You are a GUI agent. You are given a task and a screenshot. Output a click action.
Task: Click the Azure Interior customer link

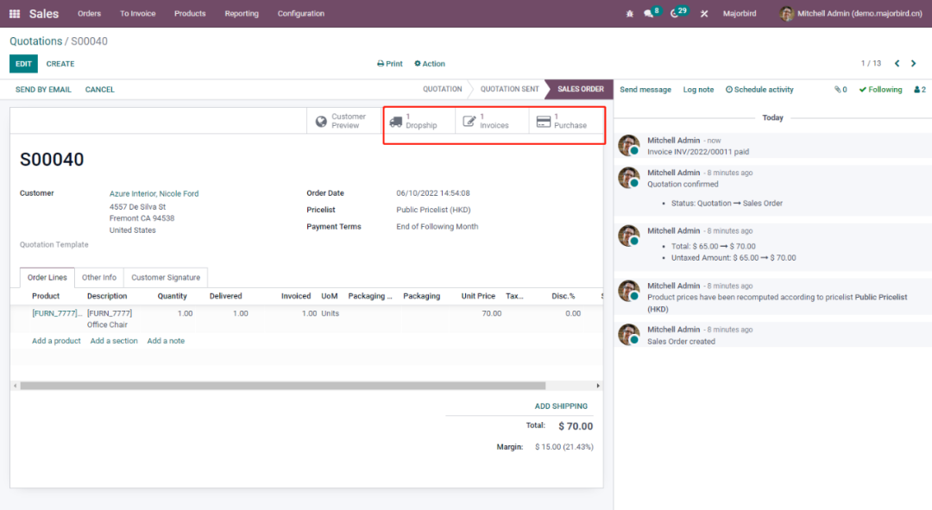(154, 194)
